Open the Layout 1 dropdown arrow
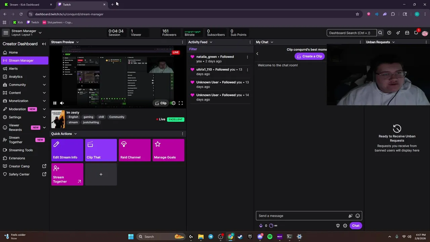 pos(40,33)
